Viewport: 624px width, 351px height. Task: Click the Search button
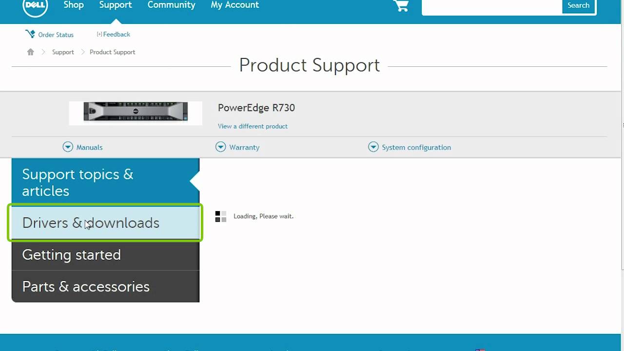tap(579, 6)
